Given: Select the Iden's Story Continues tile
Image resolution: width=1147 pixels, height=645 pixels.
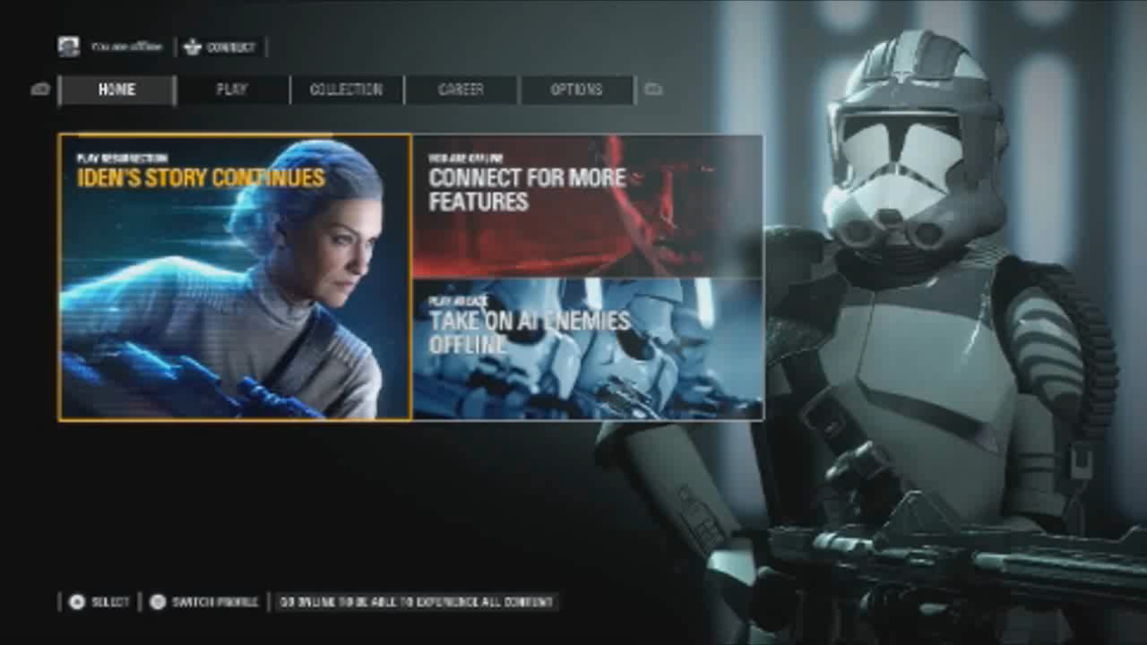Looking at the screenshot, I should pos(235,278).
